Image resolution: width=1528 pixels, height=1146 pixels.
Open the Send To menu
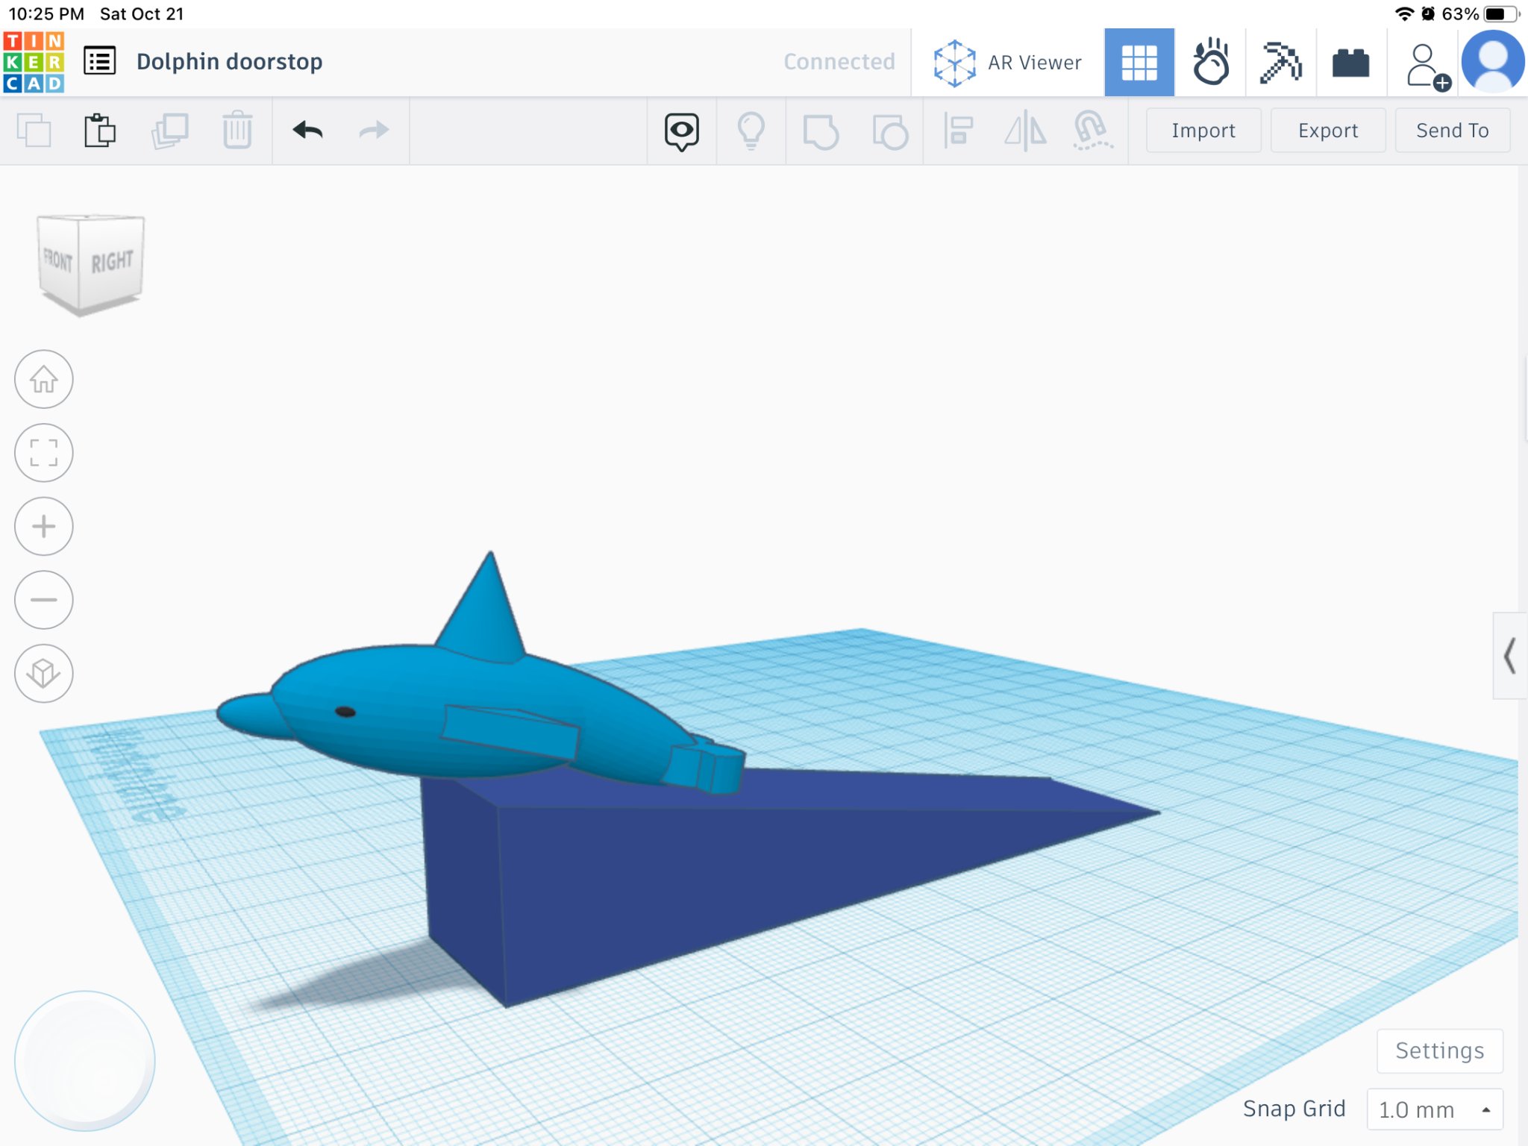(1452, 131)
